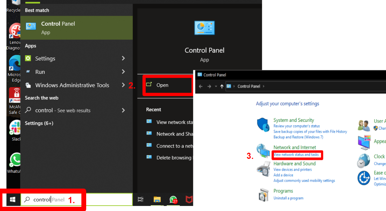
Task: Select control See web results entry
Action: point(63,110)
